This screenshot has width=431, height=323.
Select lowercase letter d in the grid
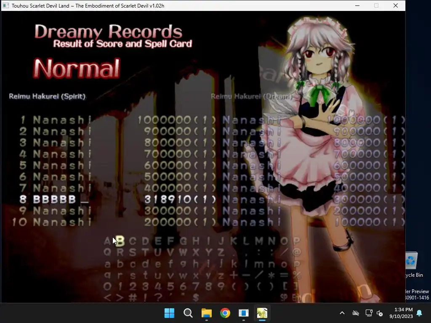click(x=145, y=264)
